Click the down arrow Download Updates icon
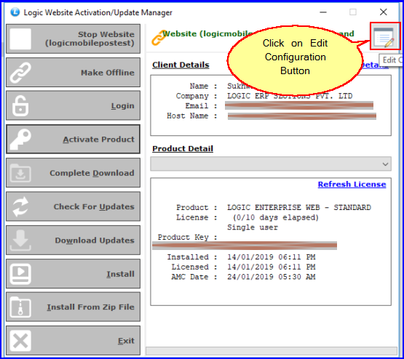 (20, 241)
